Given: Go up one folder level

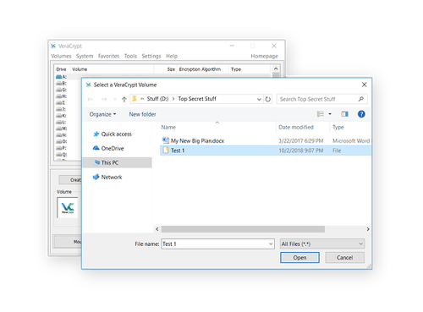Looking at the screenshot, I should [124, 99].
